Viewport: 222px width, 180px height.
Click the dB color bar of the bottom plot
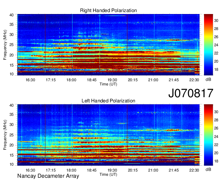(x=208, y=135)
